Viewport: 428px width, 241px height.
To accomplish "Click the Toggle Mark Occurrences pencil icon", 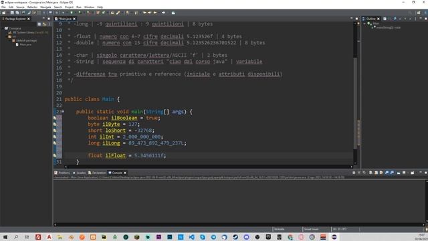I will pos(118,13).
